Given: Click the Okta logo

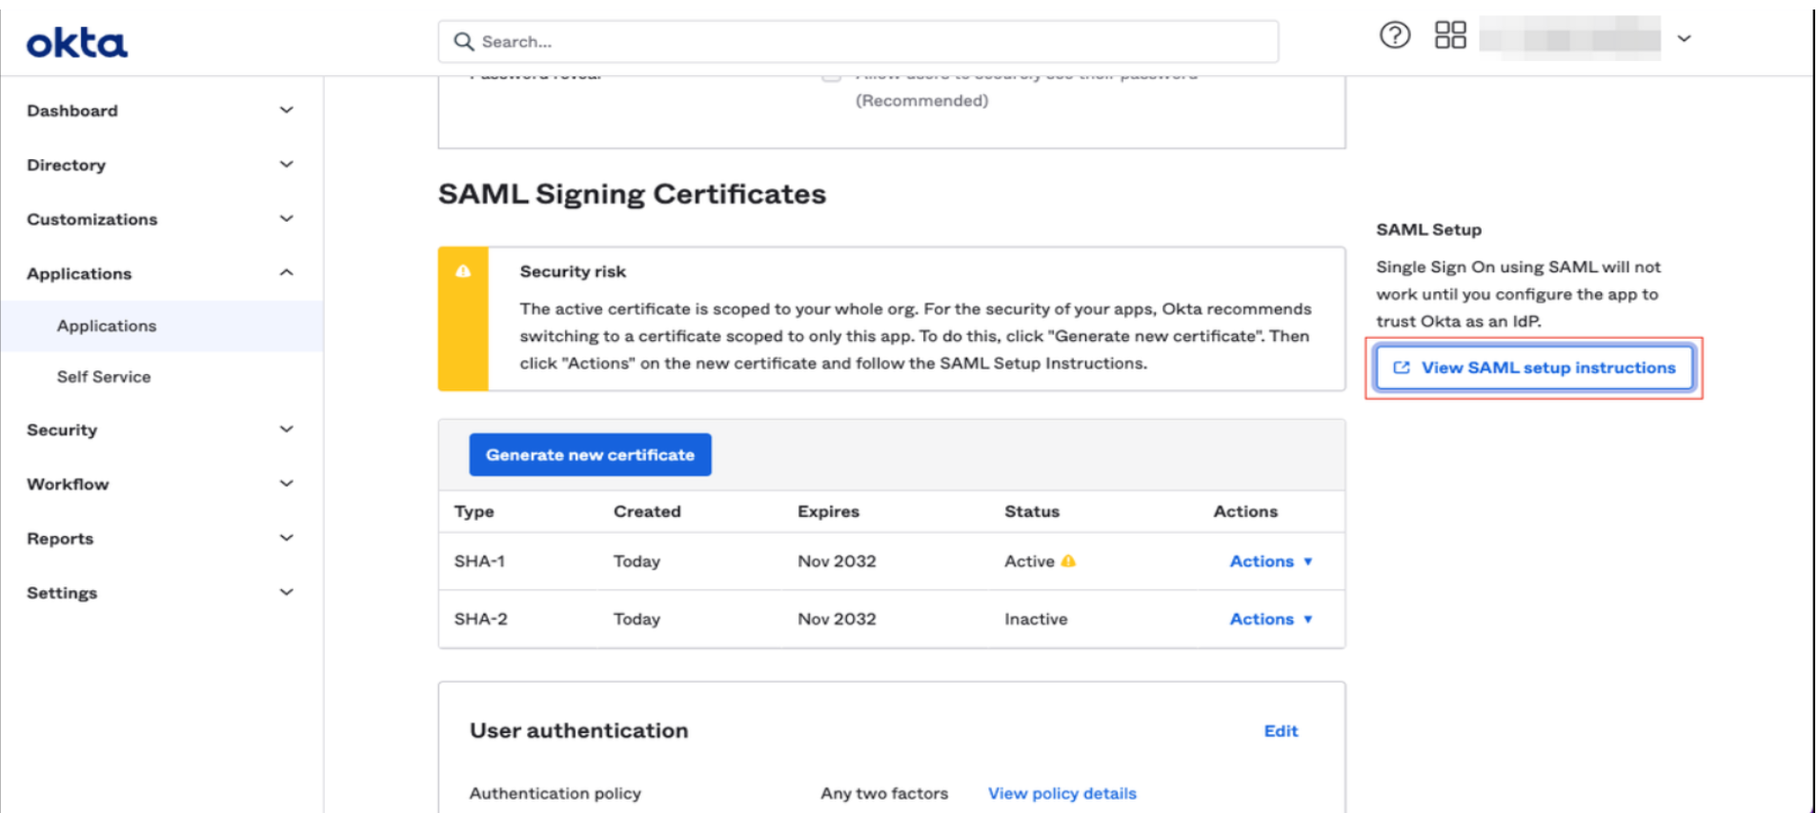Looking at the screenshot, I should coord(76,42).
